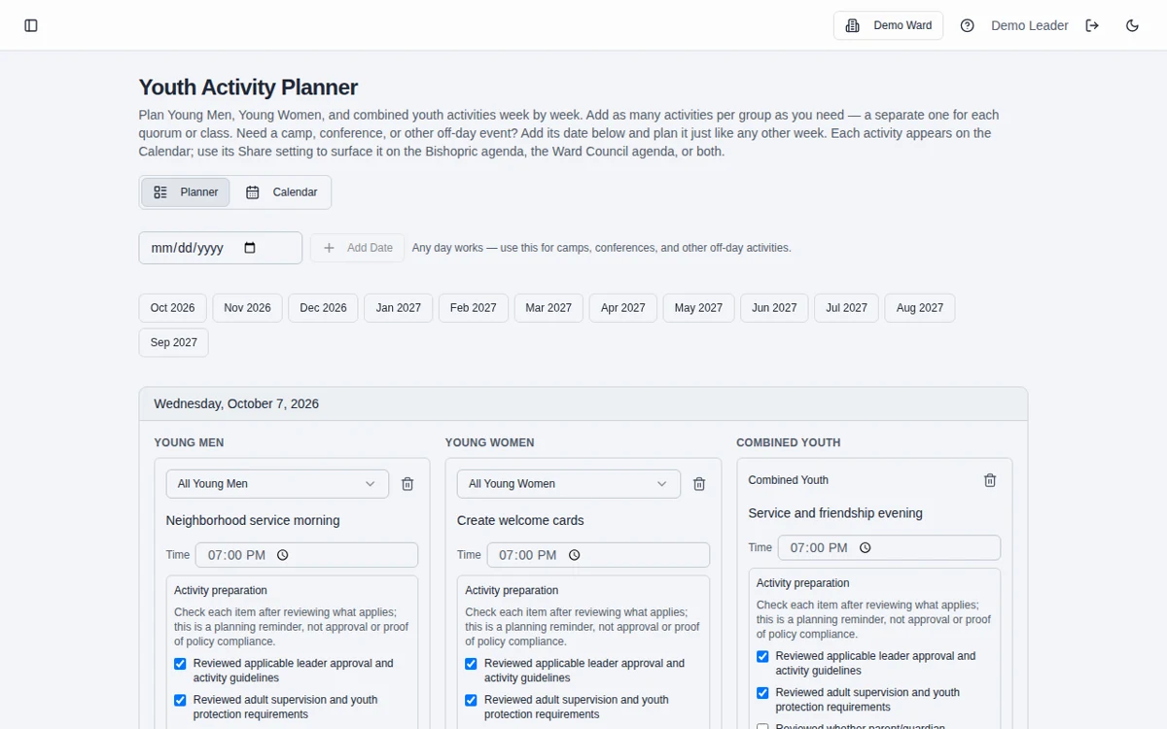Uncheck Young Men leader approval reviewed checkbox
Image resolution: width=1167 pixels, height=729 pixels.
[x=180, y=664]
